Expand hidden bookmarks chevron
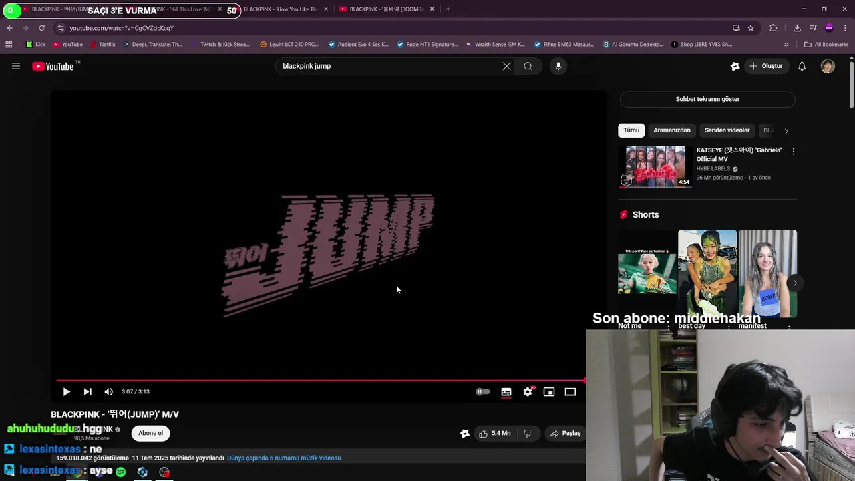Viewport: 855px width, 481px height. 786,45
